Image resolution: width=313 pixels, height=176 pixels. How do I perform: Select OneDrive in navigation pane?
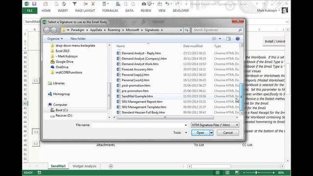coord(62,67)
